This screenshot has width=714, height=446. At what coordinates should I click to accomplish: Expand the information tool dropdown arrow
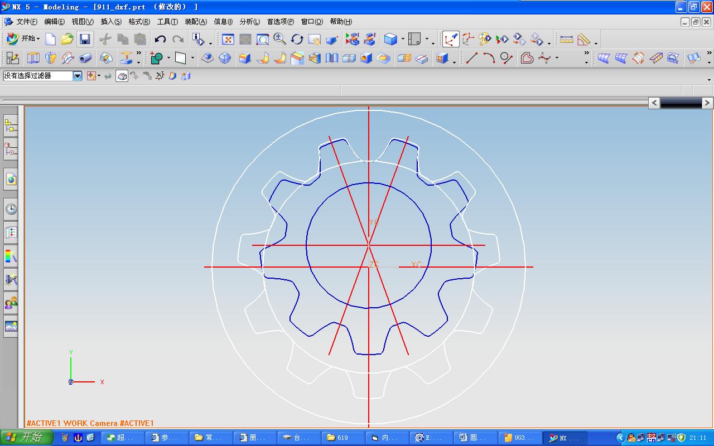point(210,42)
